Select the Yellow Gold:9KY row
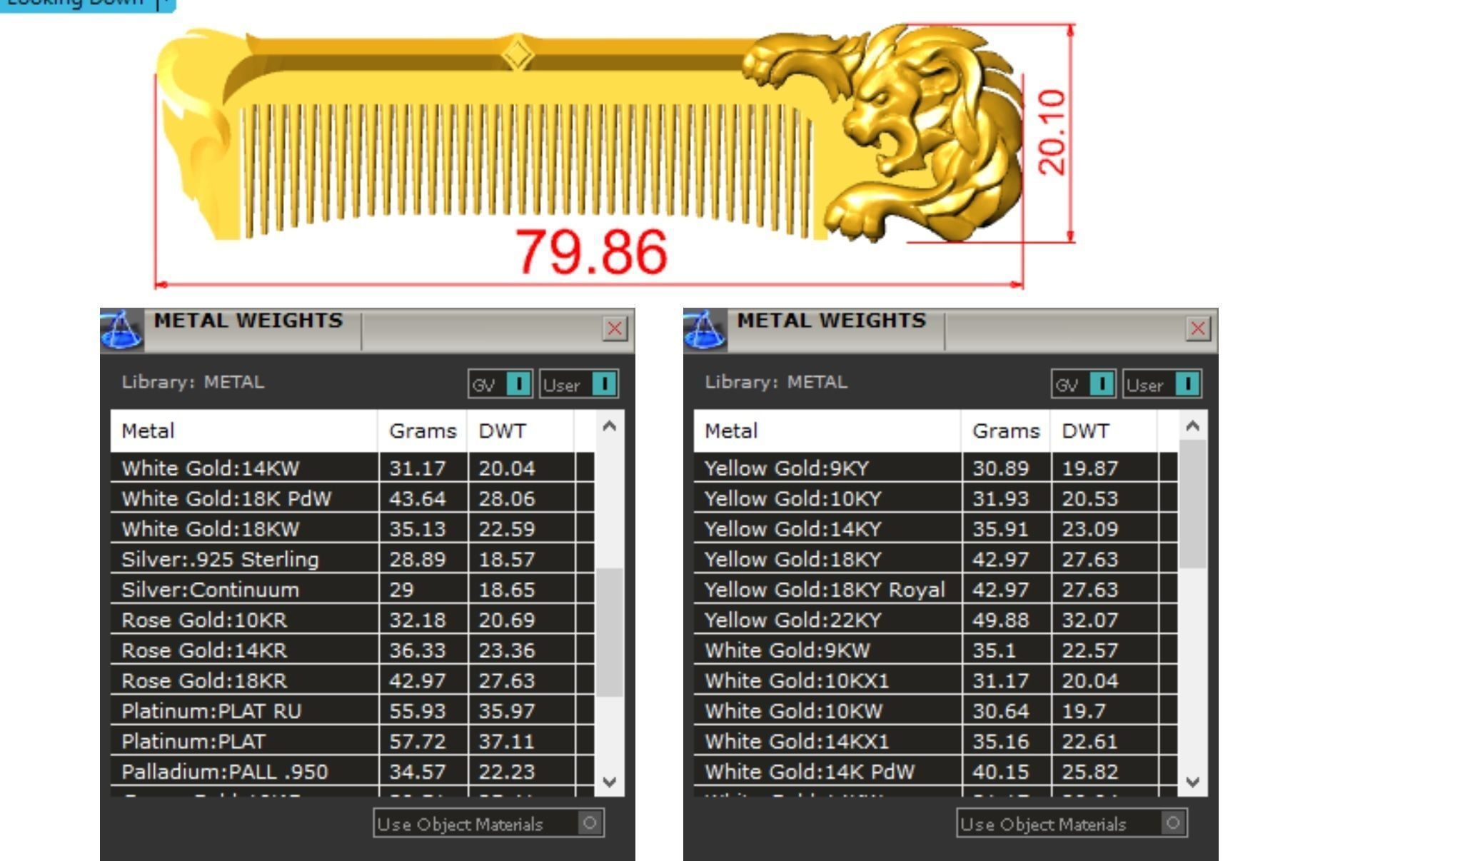This screenshot has width=1480, height=861. coord(935,468)
